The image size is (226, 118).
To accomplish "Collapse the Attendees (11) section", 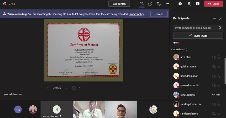I will click(x=172, y=49).
